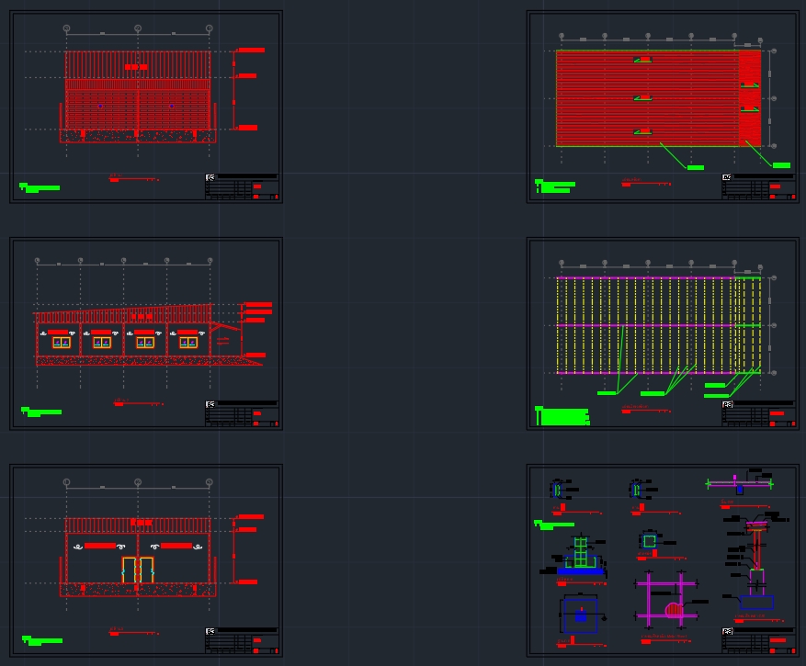This screenshot has height=666, width=806.
Task: Select the solid red roof plan drawing
Action: click(658, 98)
